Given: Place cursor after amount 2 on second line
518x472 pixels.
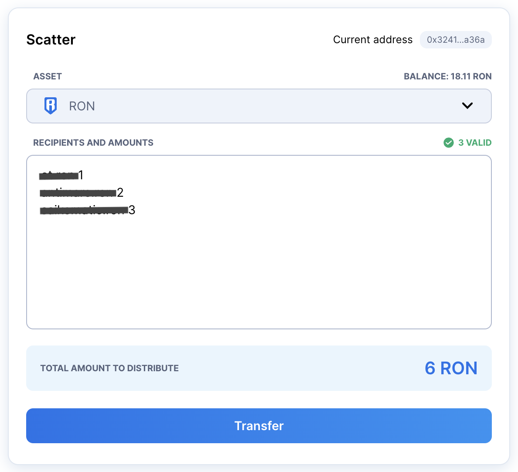Looking at the screenshot, I should (x=123, y=192).
